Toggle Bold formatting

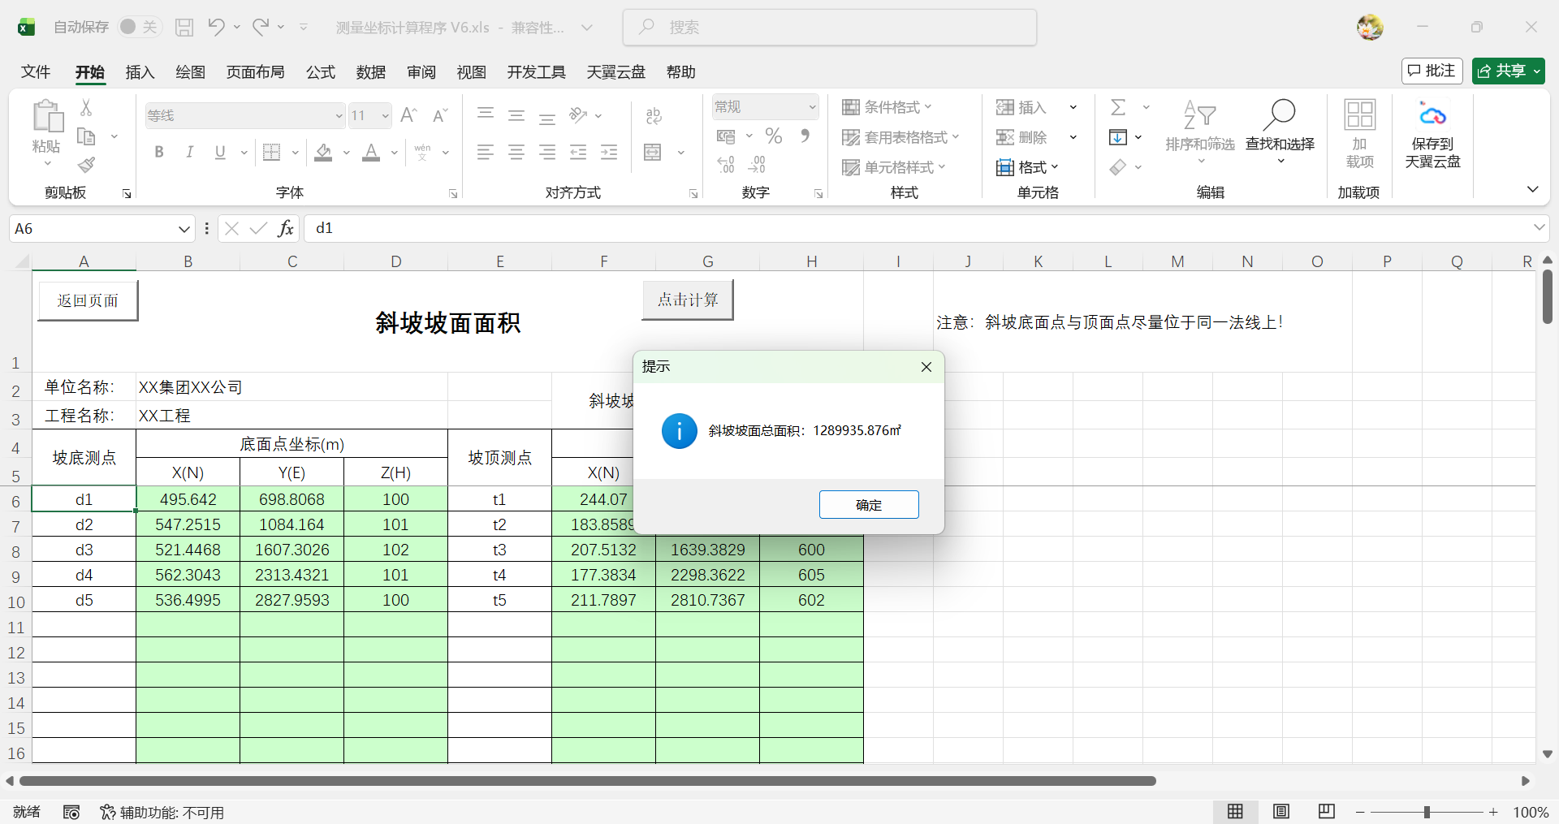click(159, 153)
